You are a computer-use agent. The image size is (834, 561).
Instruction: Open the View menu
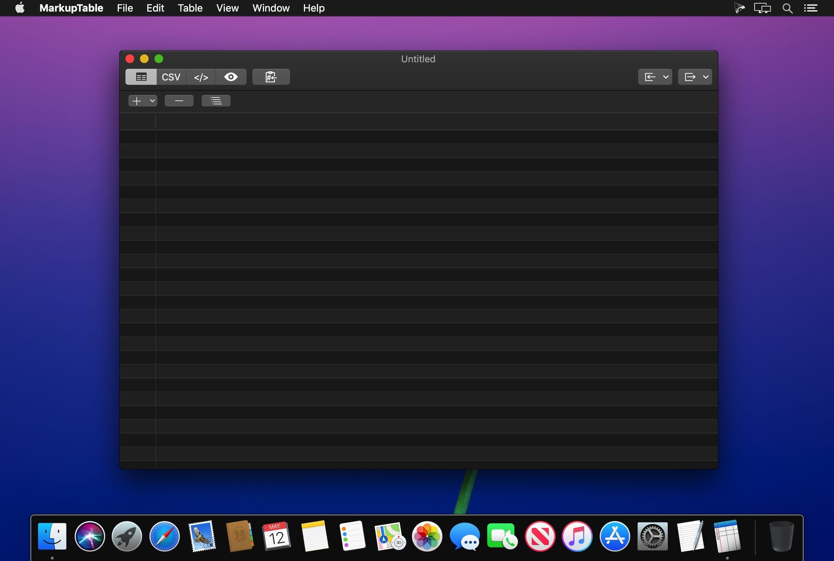[x=227, y=8]
